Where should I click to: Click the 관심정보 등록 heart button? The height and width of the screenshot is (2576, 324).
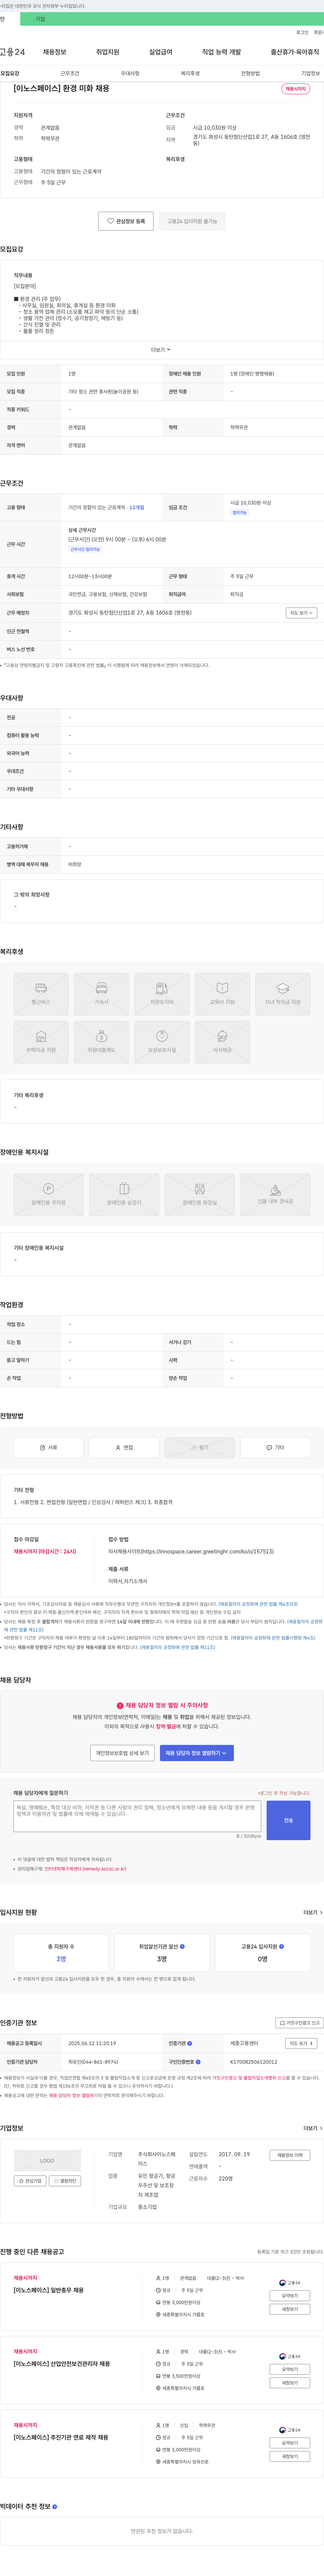126,221
